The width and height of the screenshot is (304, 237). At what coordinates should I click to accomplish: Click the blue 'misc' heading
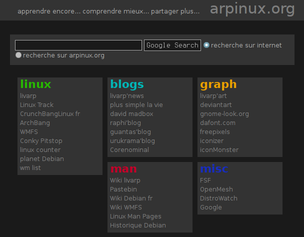[214, 168]
